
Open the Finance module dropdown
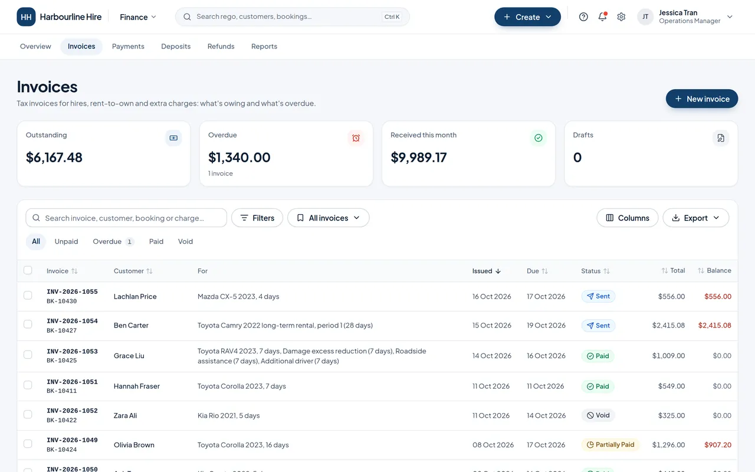(138, 17)
